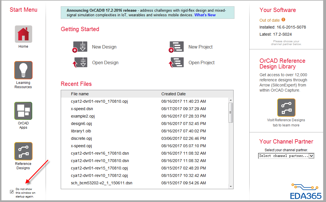
Task: Click the Out of date status text
Action: (x=270, y=20)
